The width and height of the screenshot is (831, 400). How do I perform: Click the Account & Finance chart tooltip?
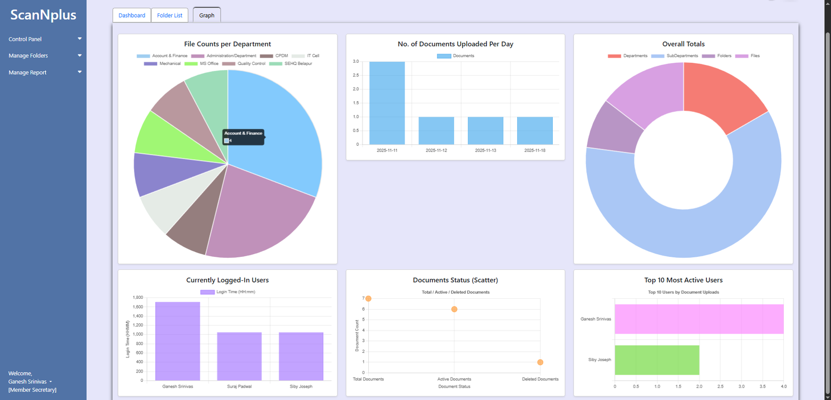click(244, 137)
